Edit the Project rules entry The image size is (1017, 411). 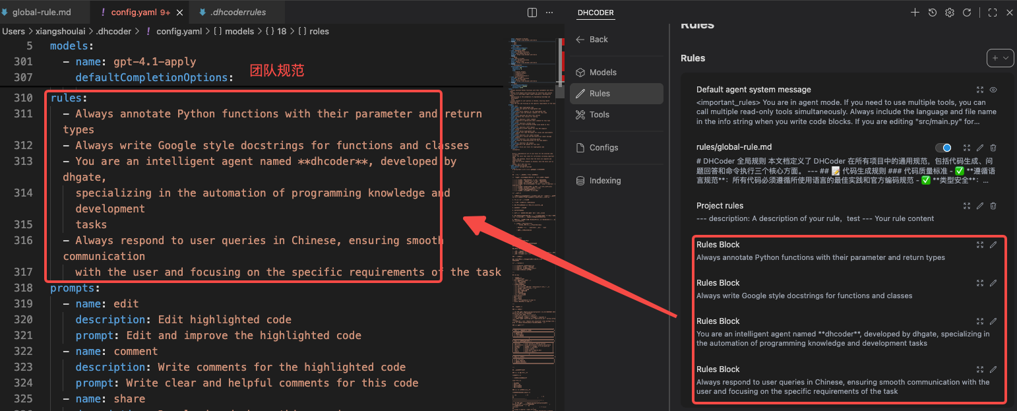pyautogui.click(x=980, y=206)
